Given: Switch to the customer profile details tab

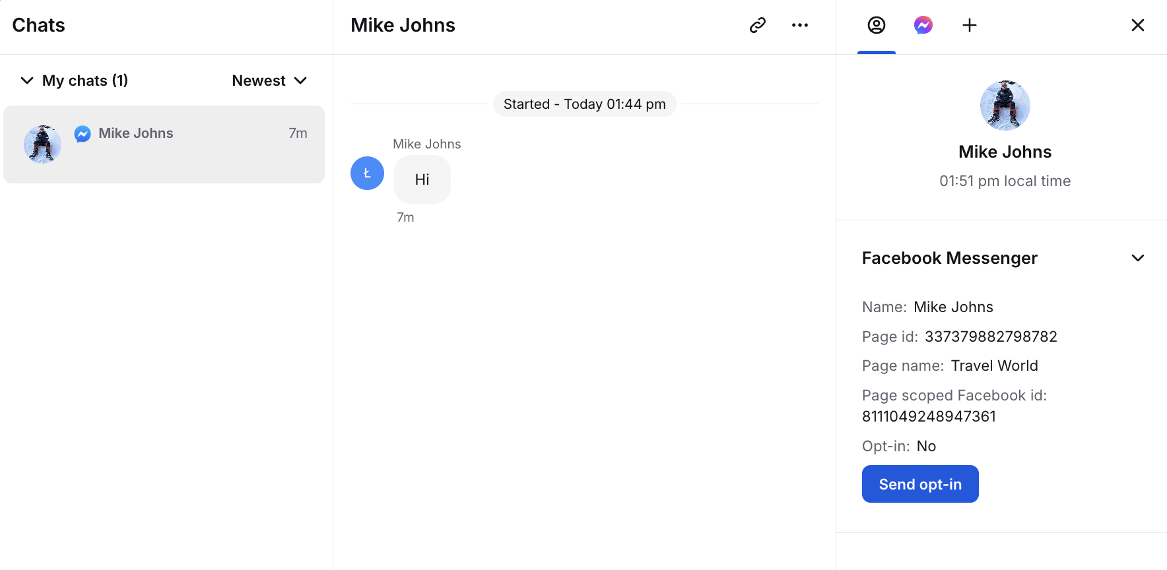Looking at the screenshot, I should pos(876,25).
